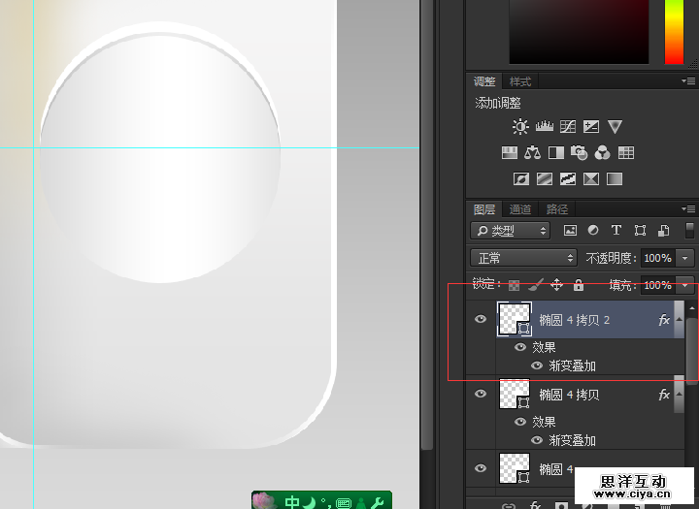The width and height of the screenshot is (699, 509).
Task: Filter layers by type text icon
Action: coord(616,231)
